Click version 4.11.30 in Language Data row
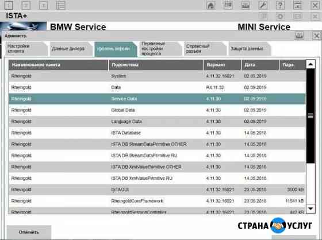Viewport: 322px width, 240px height. point(213,122)
